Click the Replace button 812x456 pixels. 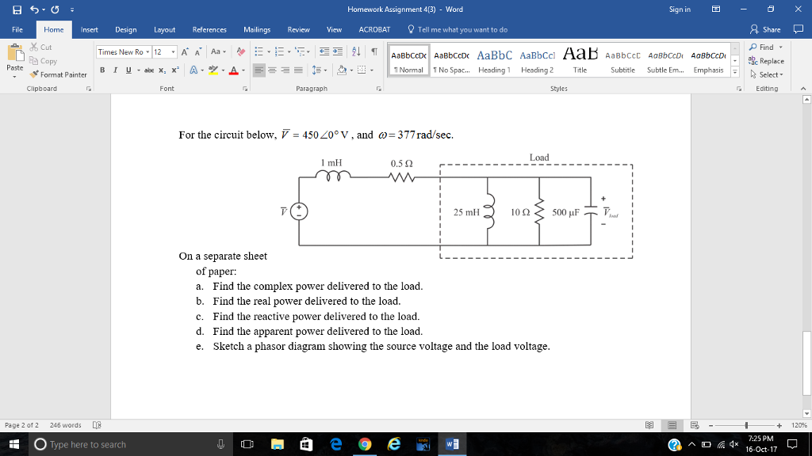click(x=771, y=61)
